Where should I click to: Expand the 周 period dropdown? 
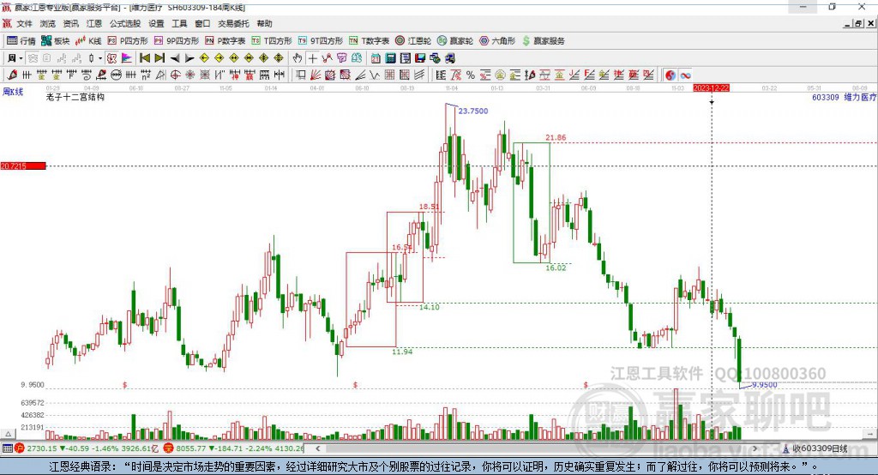point(21,58)
